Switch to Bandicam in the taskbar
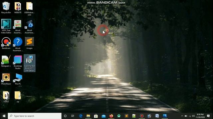The height and width of the screenshot is (119, 213). tap(142, 116)
